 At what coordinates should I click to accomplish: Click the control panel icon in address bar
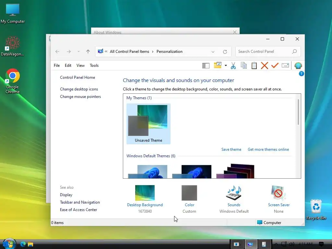point(101,51)
